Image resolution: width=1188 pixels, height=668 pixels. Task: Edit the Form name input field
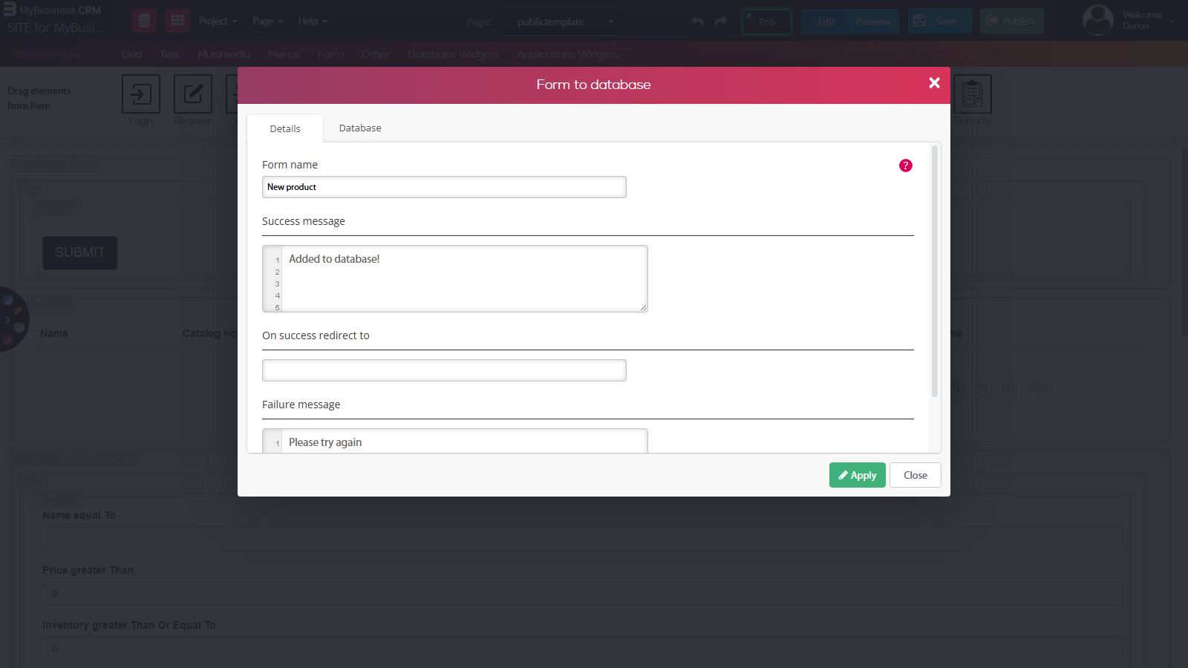click(x=444, y=187)
